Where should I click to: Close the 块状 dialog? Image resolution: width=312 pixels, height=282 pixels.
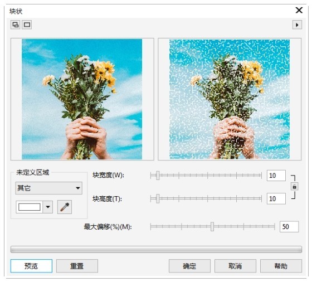click(x=299, y=10)
